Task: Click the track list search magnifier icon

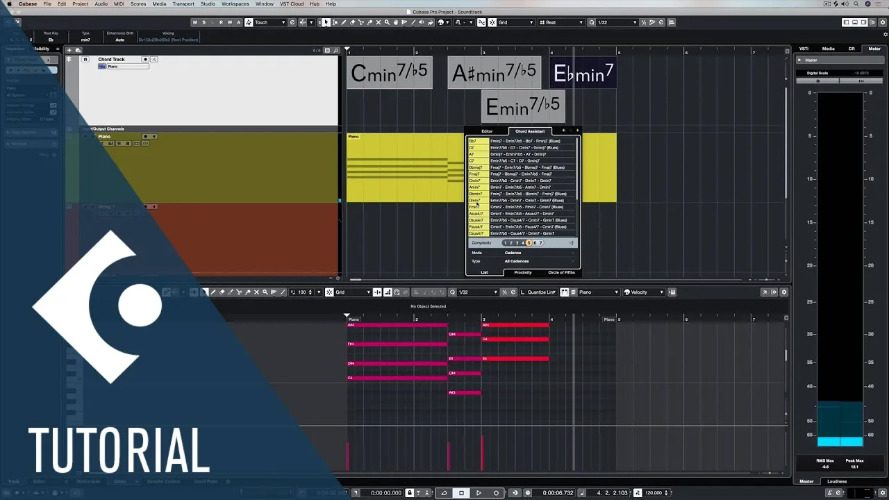Action: click(335, 50)
